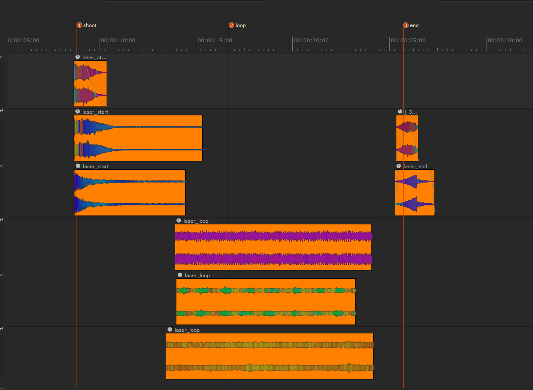Jump to marker 3 named end
Image resolution: width=533 pixels, height=390 pixels.
[406, 25]
